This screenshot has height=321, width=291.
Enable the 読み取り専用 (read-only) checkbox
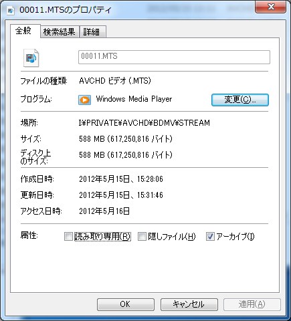pyautogui.click(x=68, y=236)
